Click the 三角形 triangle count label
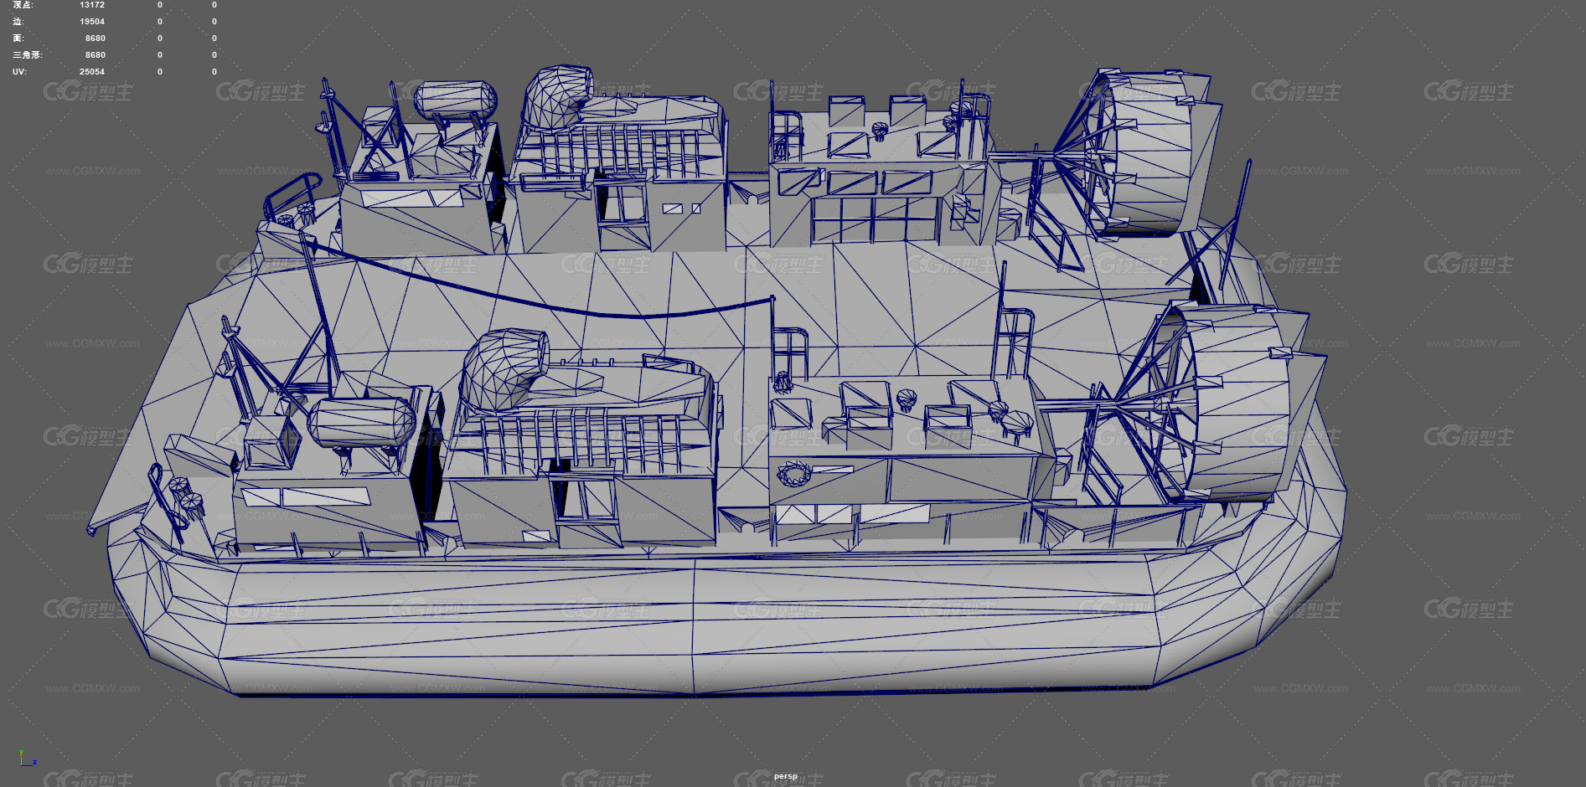Image resolution: width=1586 pixels, height=787 pixels. 27,55
